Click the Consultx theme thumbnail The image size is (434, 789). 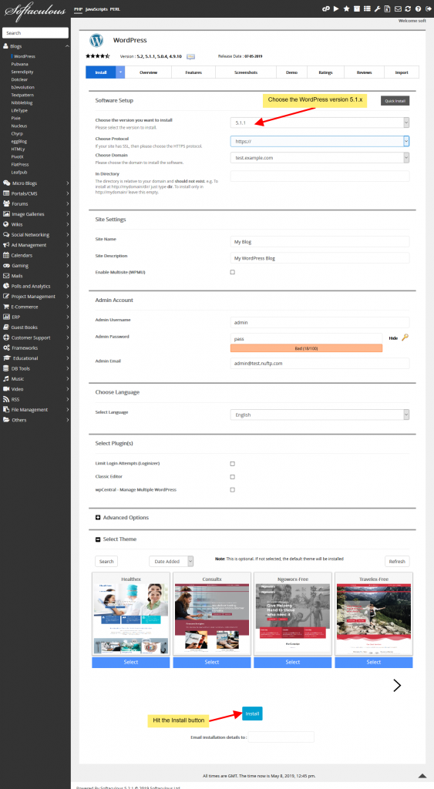[x=212, y=619]
